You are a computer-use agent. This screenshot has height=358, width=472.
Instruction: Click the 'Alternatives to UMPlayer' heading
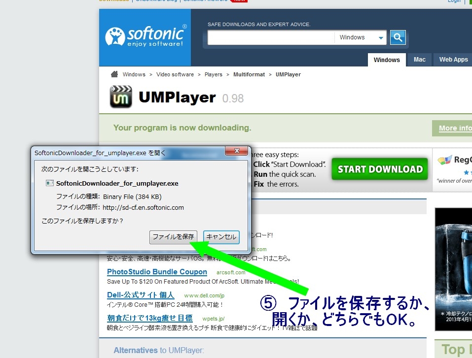[x=159, y=350]
